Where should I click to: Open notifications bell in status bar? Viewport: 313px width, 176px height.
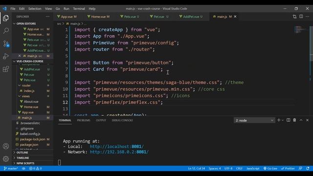tap(308, 168)
